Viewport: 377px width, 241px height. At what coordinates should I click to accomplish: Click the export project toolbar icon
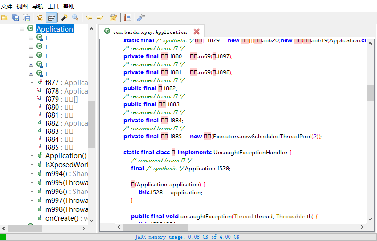pyautogui.click(x=26, y=17)
